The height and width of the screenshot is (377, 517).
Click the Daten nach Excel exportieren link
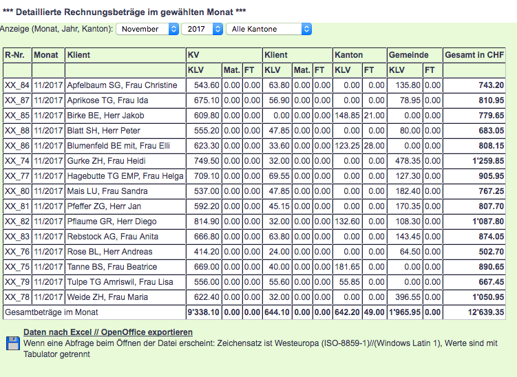point(107,332)
